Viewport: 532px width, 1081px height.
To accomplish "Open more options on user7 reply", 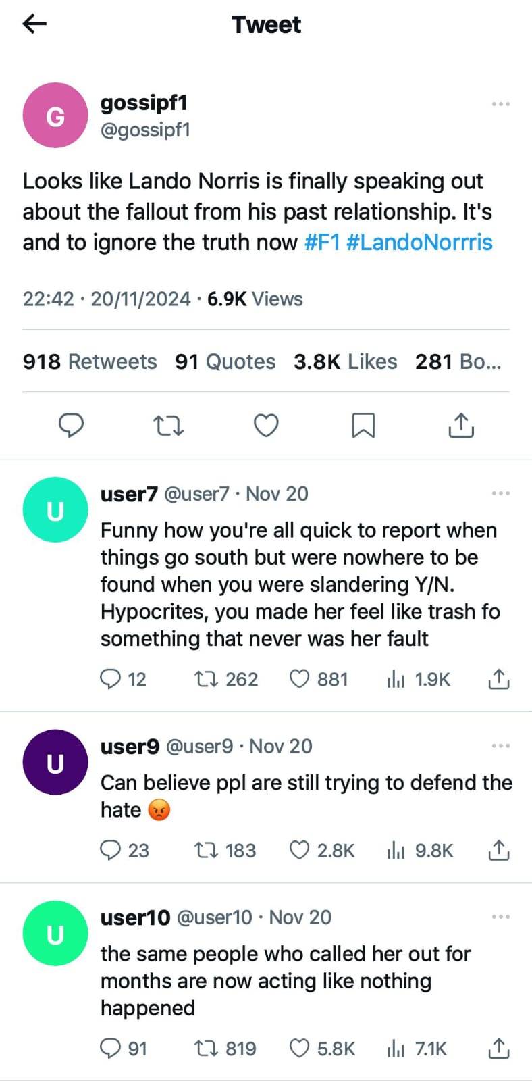I will click(x=500, y=494).
